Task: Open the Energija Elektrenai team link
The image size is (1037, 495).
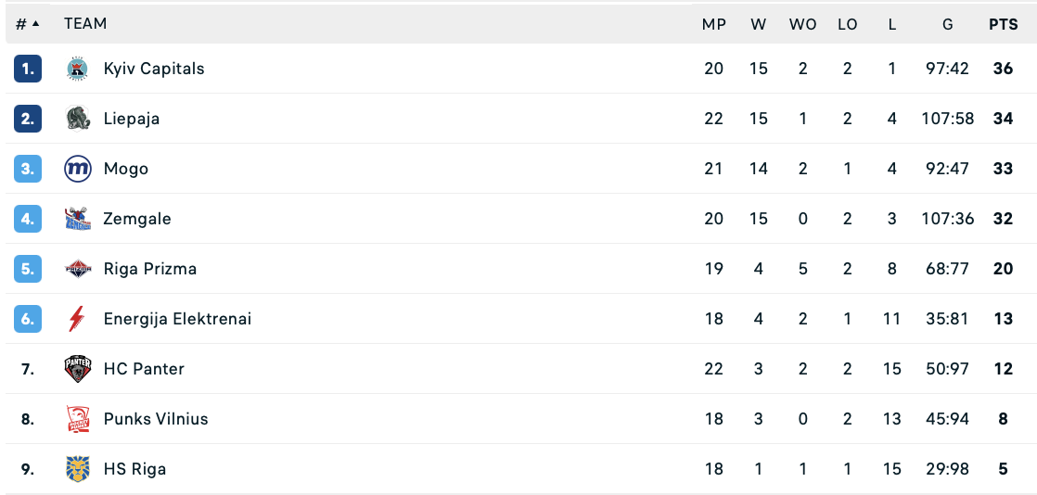Action: pyautogui.click(x=177, y=319)
